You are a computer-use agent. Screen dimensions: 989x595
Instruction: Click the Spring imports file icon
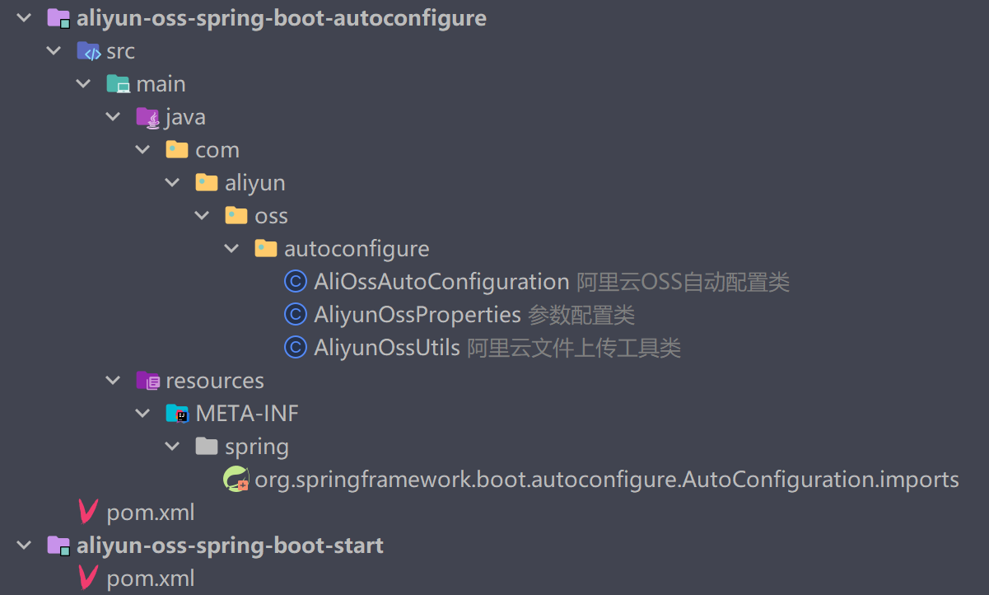[236, 480]
